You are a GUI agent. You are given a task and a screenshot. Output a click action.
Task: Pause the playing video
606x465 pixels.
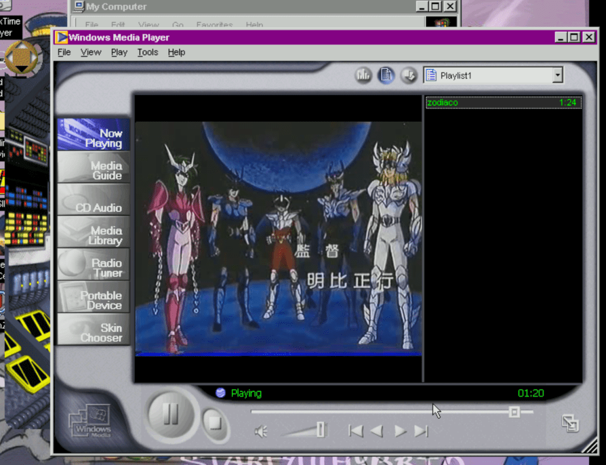(171, 414)
